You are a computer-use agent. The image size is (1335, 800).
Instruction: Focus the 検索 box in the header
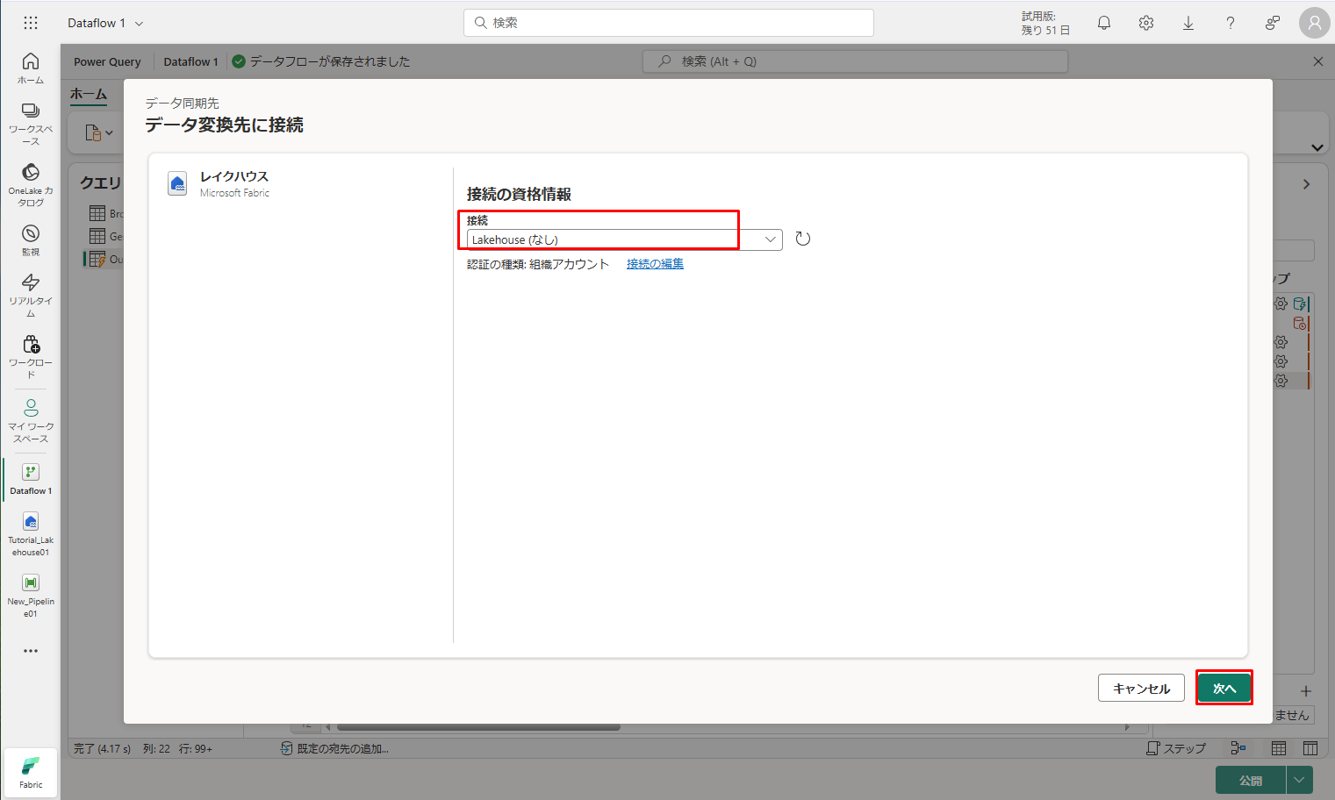click(669, 23)
